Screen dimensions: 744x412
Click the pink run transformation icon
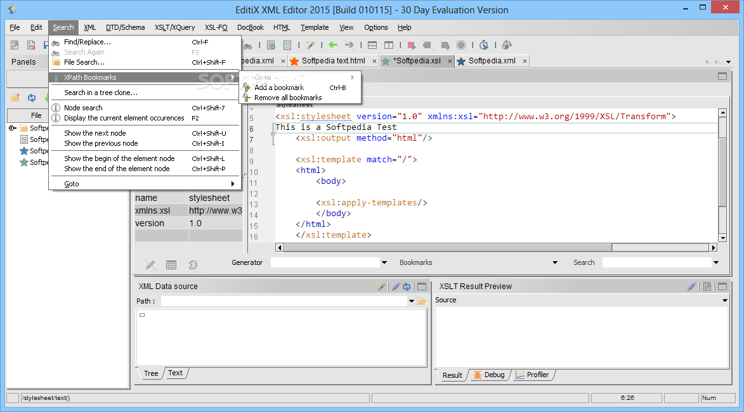pos(412,46)
